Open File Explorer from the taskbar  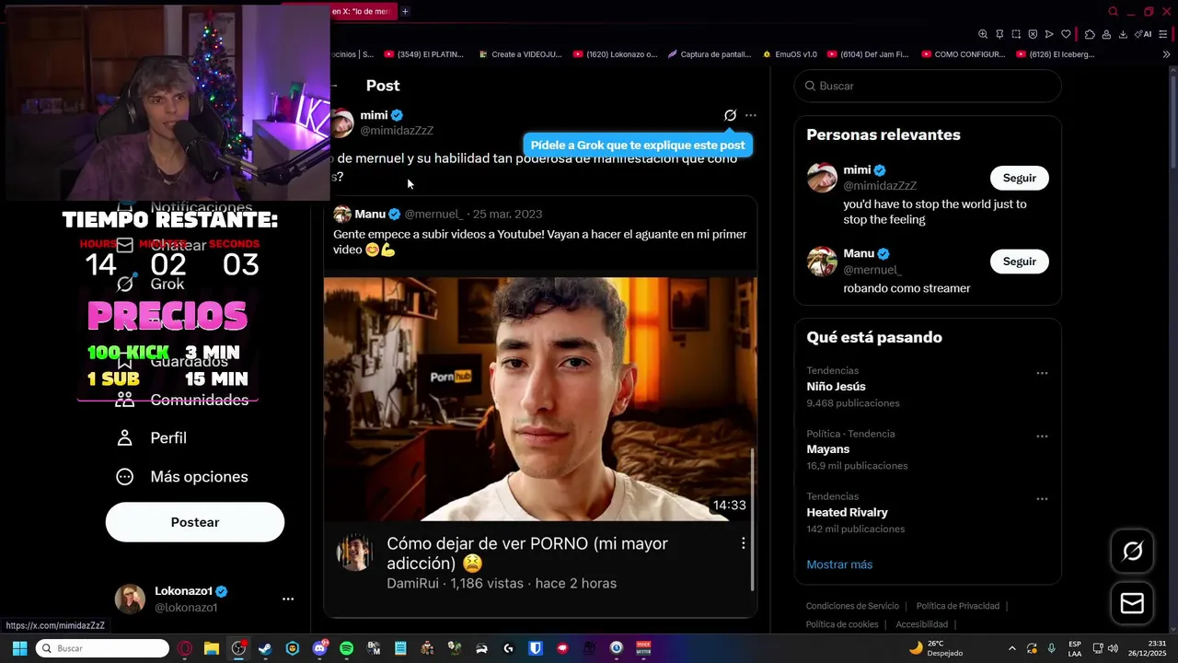point(211,648)
